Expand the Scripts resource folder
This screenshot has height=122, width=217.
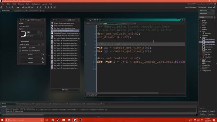click(200, 27)
